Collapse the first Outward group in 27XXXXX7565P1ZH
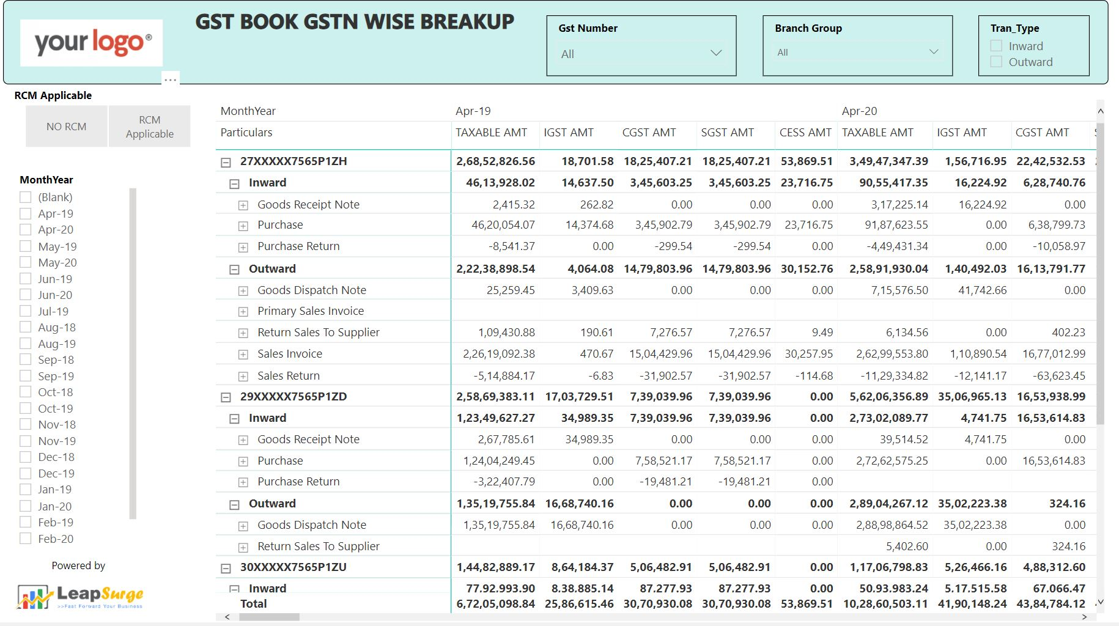The image size is (1119, 626). click(234, 270)
